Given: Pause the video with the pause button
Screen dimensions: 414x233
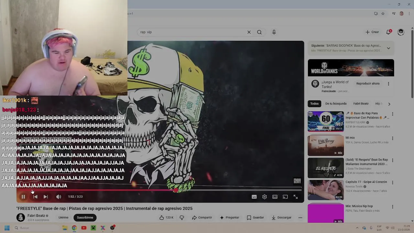Looking at the screenshot, I should 23,197.
